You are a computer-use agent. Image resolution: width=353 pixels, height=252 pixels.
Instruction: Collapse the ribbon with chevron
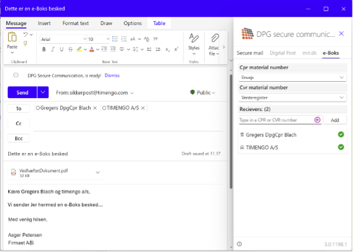click(231, 60)
